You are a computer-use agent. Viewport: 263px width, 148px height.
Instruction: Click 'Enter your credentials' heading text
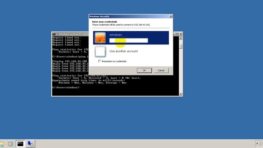(x=104, y=22)
